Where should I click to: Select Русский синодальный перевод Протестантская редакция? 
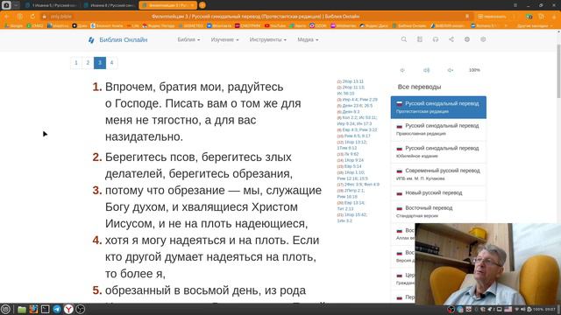coord(438,107)
